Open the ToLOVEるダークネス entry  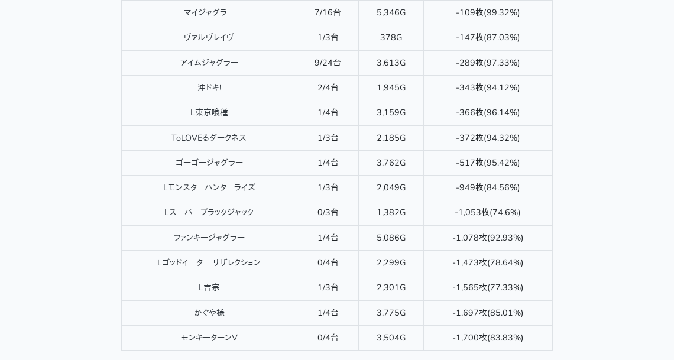coord(209,138)
